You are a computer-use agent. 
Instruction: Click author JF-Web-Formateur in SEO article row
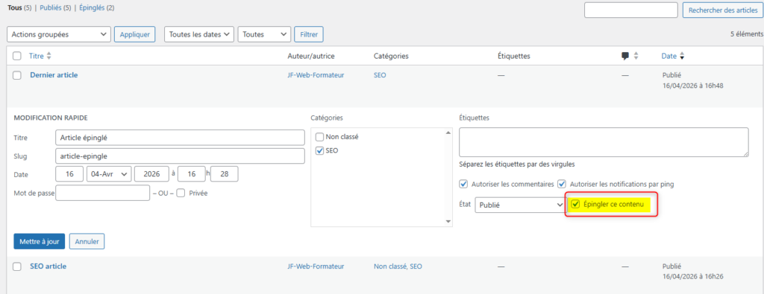click(316, 266)
